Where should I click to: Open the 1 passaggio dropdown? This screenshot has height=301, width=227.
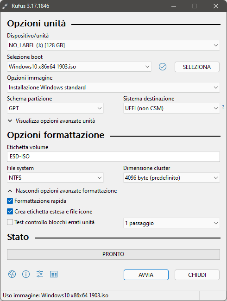click(x=171, y=223)
